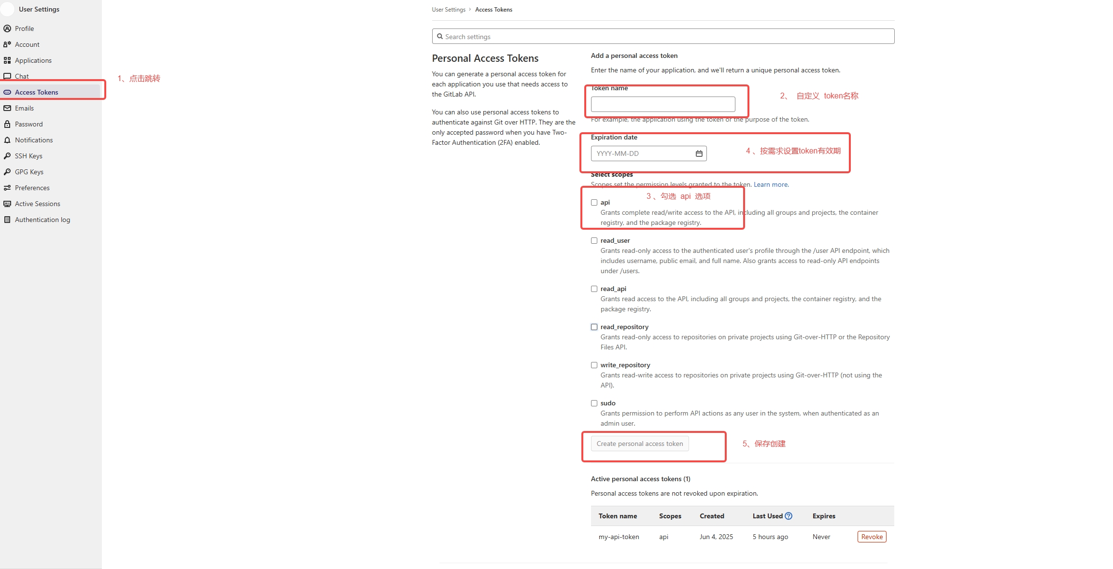The height and width of the screenshot is (569, 1113).
Task: Focus the Search settings box
Action: click(x=662, y=37)
